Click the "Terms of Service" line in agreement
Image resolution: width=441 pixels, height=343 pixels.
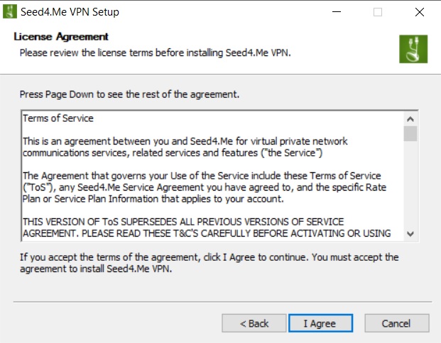58,118
